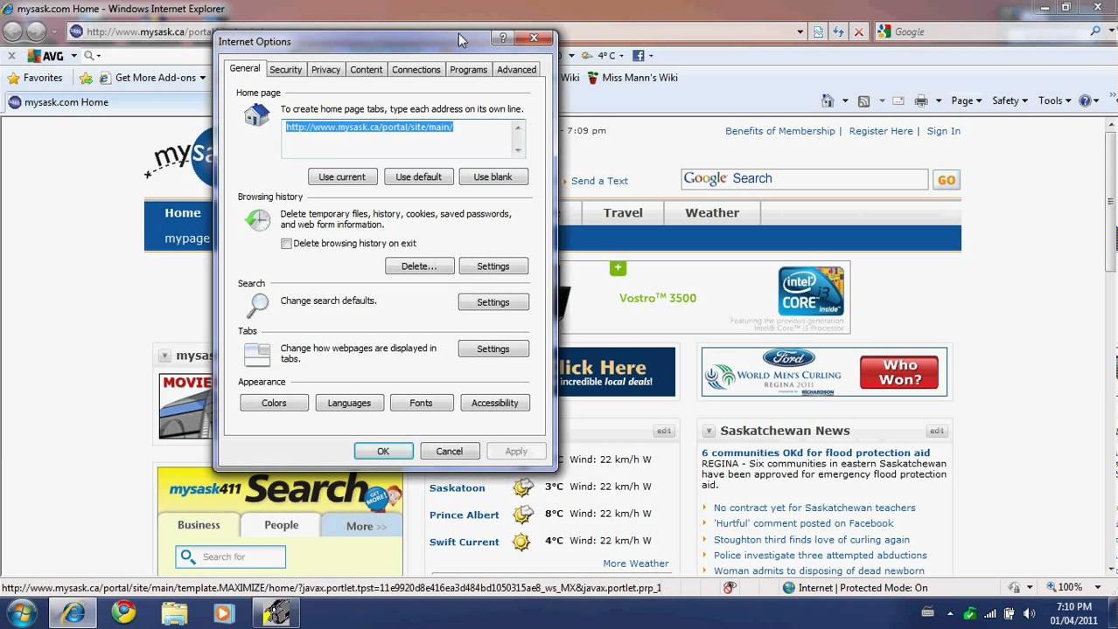1118x629 pixels.
Task: Open Search defaults Settings button
Action: (x=493, y=302)
